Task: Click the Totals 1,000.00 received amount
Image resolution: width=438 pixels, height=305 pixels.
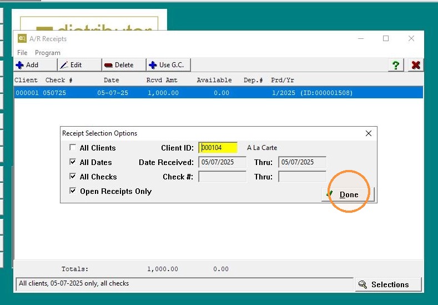Action: [x=163, y=269]
